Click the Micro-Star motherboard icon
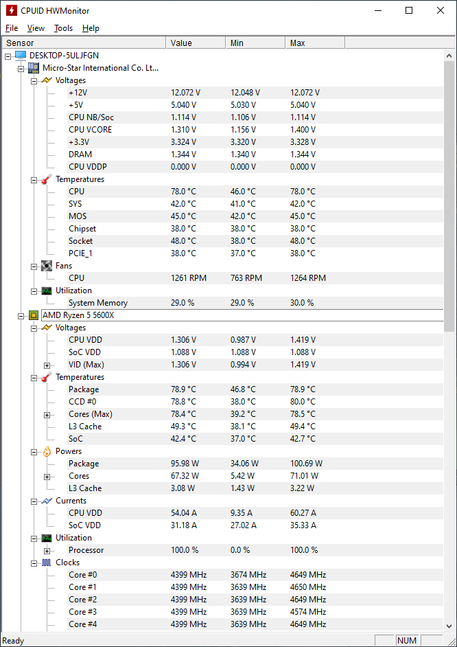Screen dimensions: 457x647 (x=34, y=68)
